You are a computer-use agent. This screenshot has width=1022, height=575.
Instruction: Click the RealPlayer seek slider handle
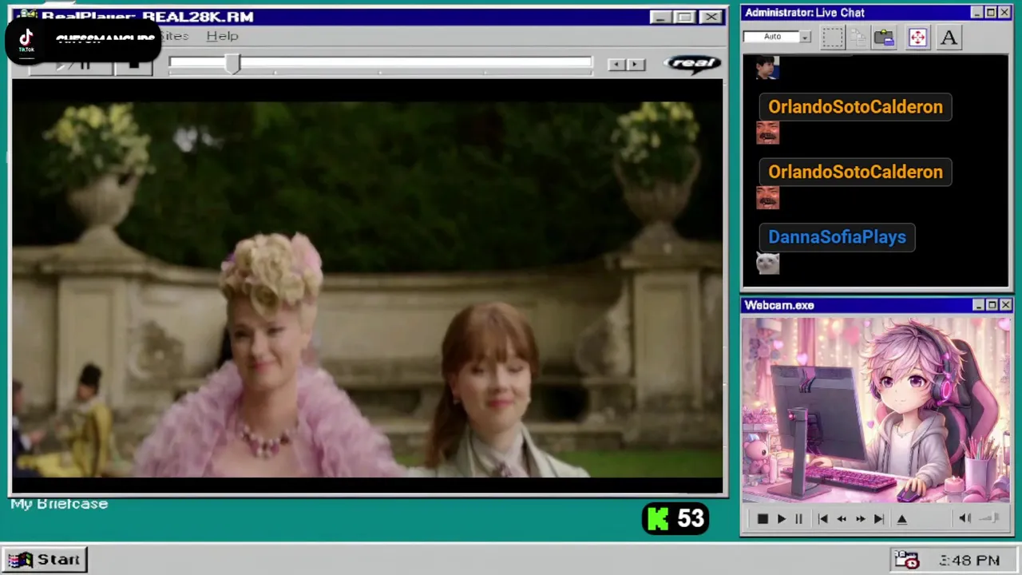pos(232,64)
